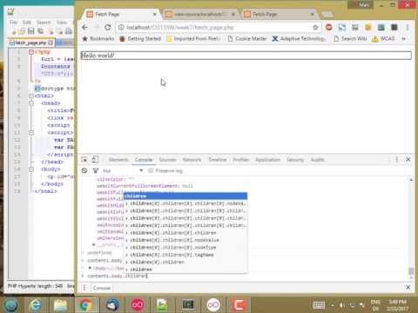Collapse the <?php fold marker on line 1
Viewport: 418px width, 313px height.
click(31, 52)
